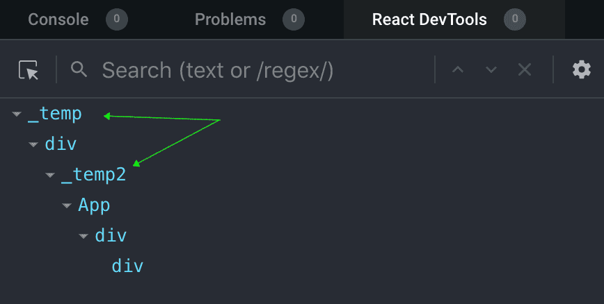The image size is (604, 304).
Task: Select the innermost leaf div element
Action: [127, 266]
